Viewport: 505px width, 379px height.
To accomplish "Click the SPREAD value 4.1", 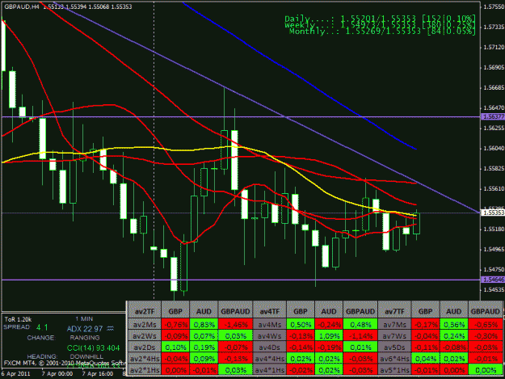I will coord(42,327).
